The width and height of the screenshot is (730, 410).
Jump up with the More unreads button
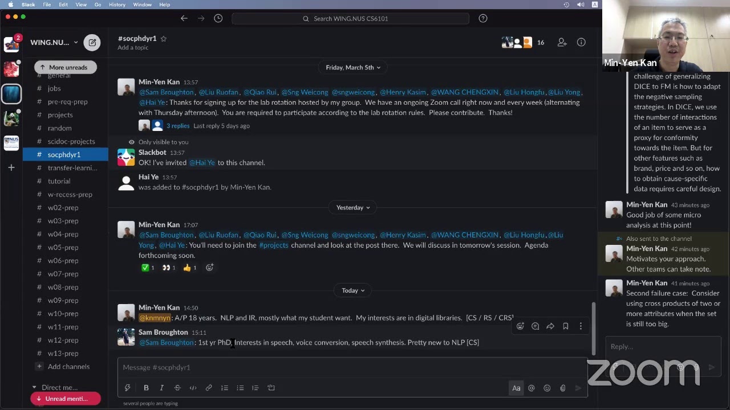pyautogui.click(x=65, y=67)
